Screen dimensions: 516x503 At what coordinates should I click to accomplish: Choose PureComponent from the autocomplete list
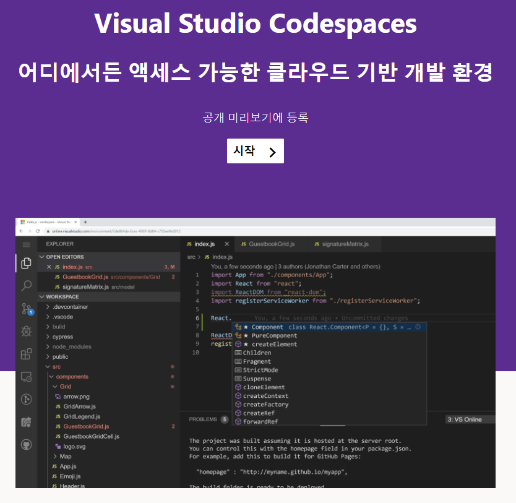coord(329,335)
